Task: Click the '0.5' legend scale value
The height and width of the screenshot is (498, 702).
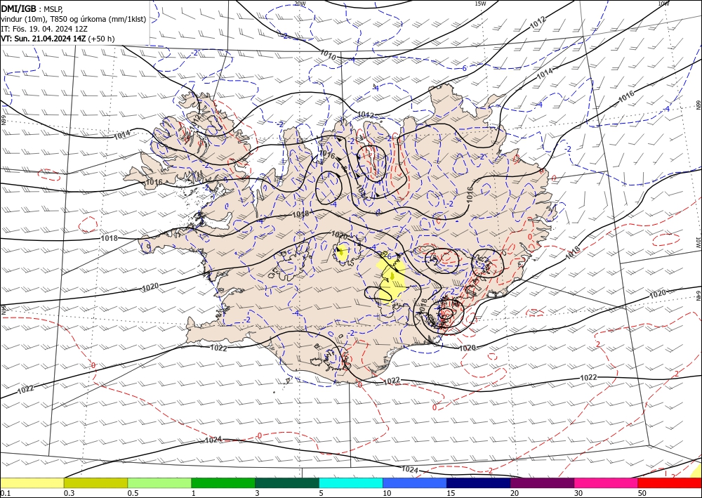Action: click(x=133, y=493)
